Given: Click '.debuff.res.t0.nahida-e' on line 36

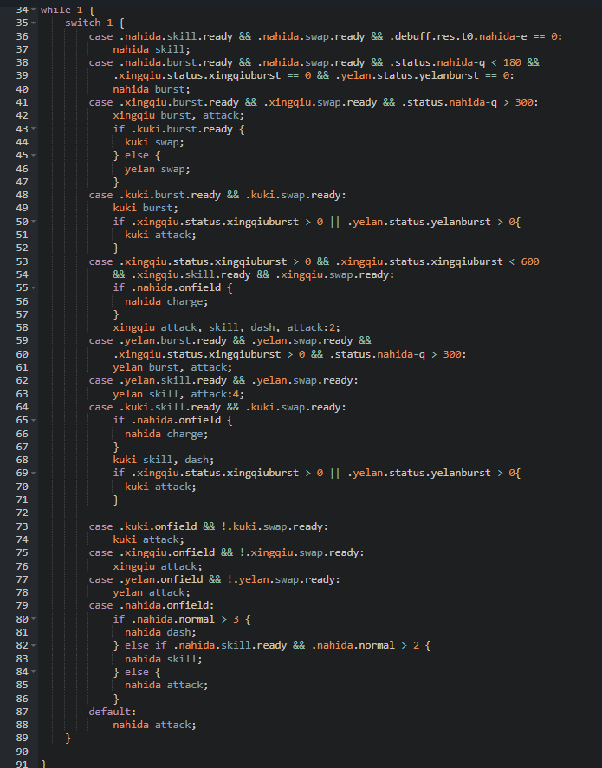Looking at the screenshot, I should [458, 36].
